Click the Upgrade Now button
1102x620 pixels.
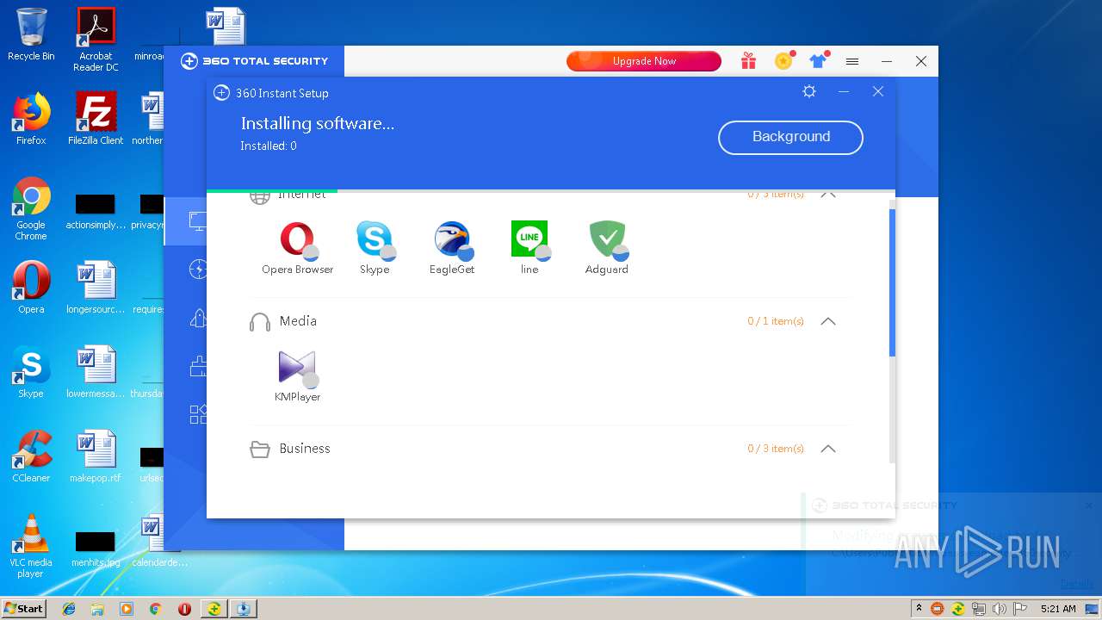[643, 61]
